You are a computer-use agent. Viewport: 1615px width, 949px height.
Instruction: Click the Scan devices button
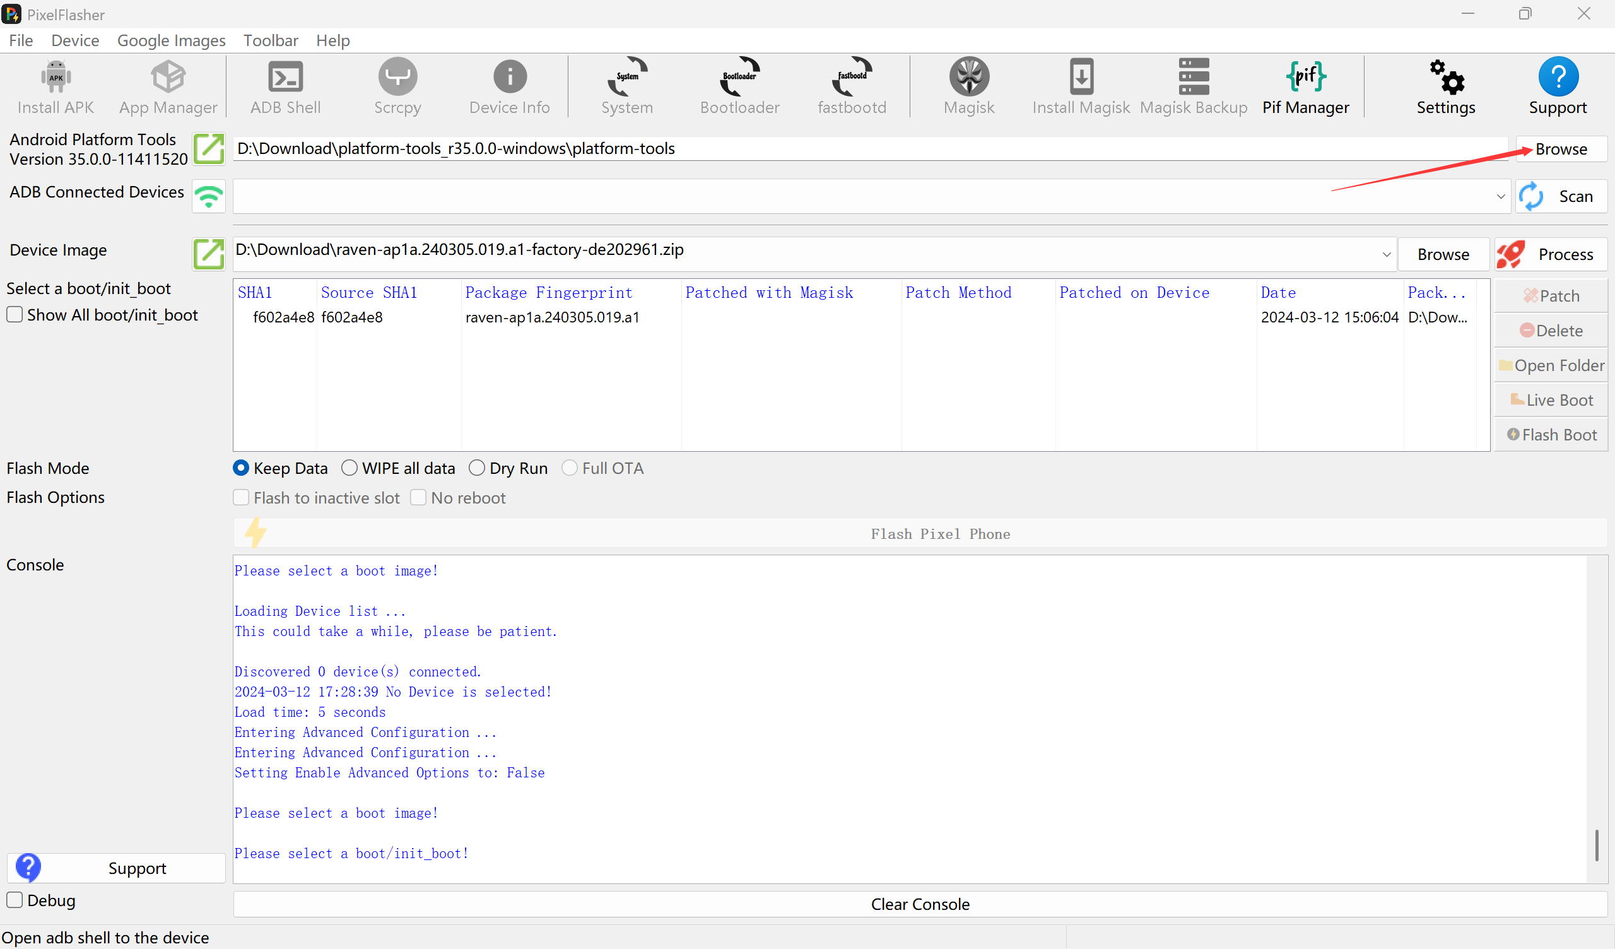(x=1561, y=196)
